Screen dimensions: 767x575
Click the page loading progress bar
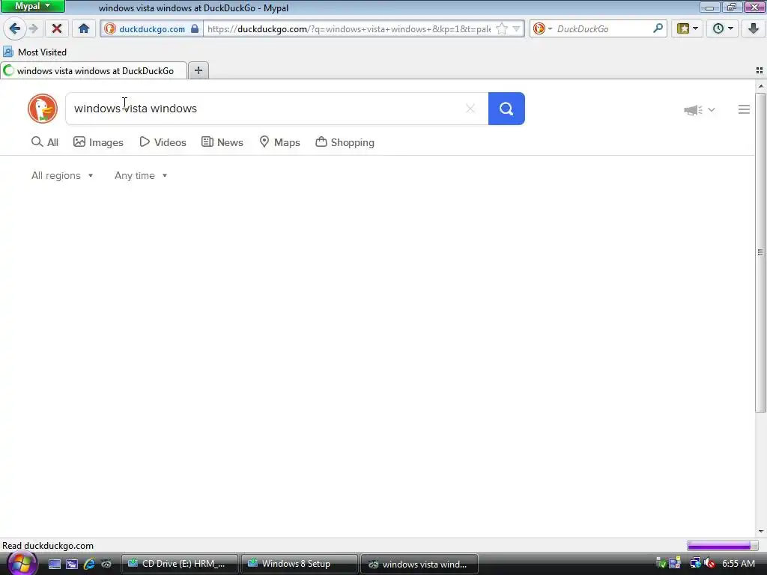click(x=721, y=545)
